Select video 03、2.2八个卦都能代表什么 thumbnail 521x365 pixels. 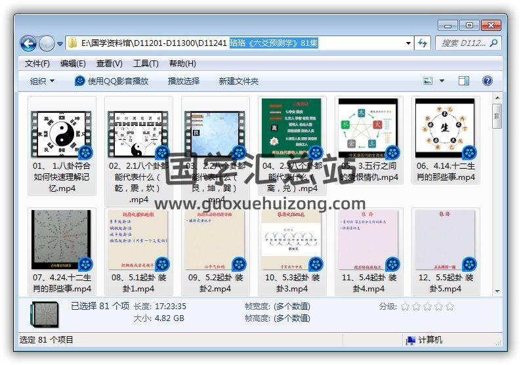215,134
